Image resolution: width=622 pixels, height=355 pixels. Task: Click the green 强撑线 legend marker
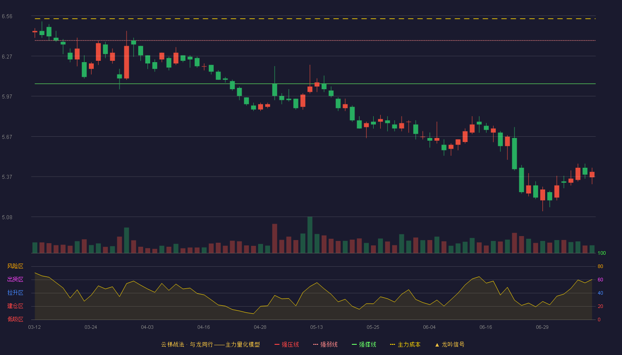(354, 344)
